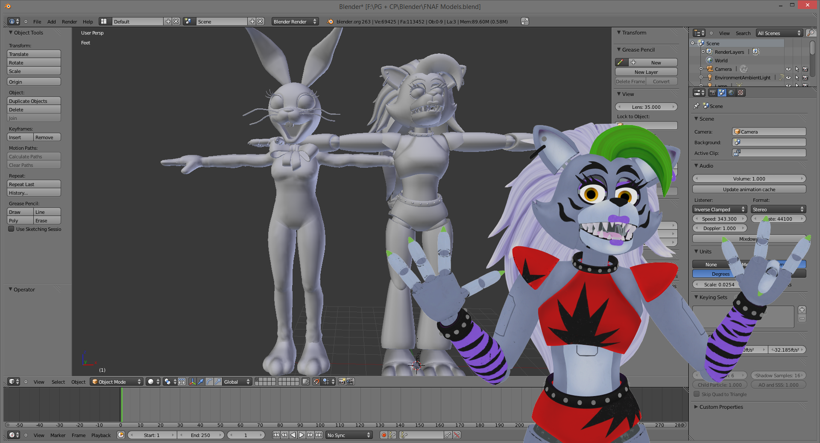Image resolution: width=820 pixels, height=443 pixels.
Task: Click Repeat Last button
Action: coord(34,184)
